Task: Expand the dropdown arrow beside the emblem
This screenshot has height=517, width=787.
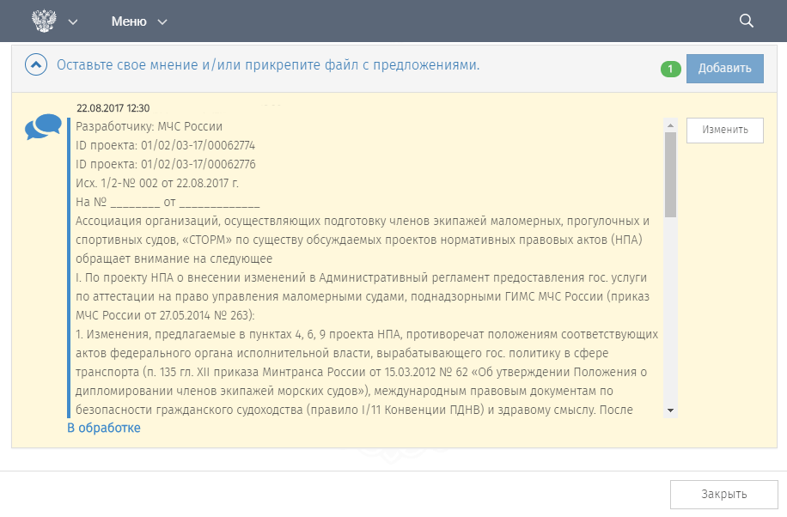Action: [x=73, y=22]
